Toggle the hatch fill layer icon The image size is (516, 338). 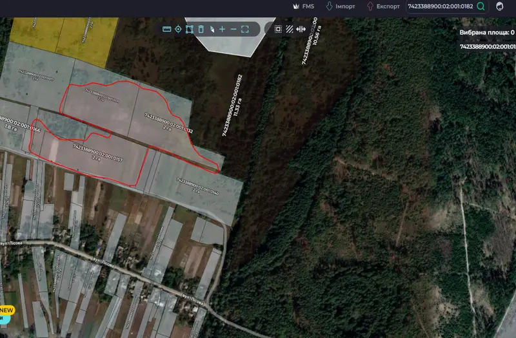289,29
